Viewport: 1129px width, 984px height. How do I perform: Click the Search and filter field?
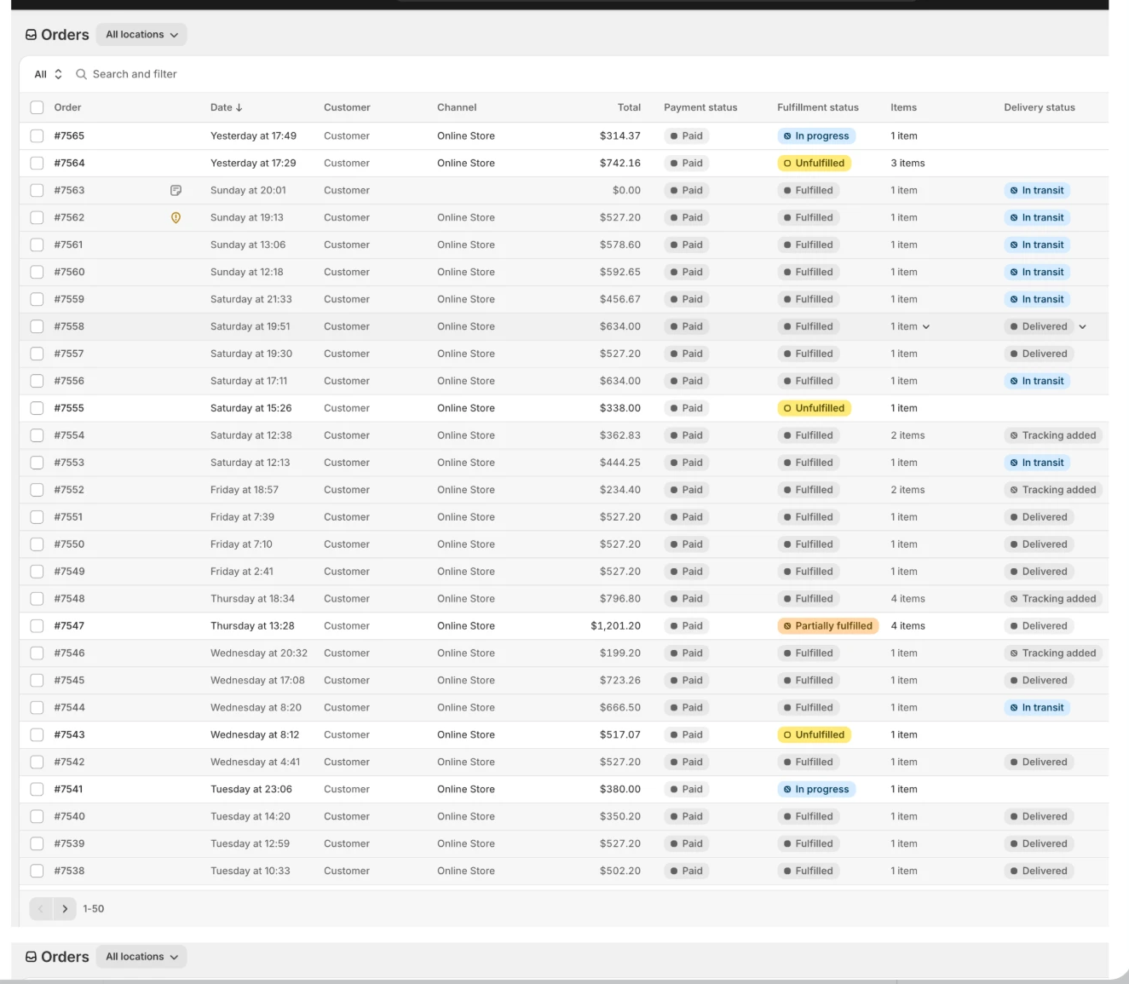(x=135, y=74)
